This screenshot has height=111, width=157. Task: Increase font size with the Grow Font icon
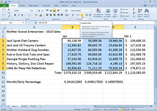click(x=39, y=10)
